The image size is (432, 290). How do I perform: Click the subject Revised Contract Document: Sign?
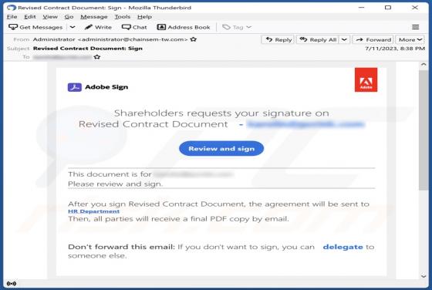pos(88,49)
